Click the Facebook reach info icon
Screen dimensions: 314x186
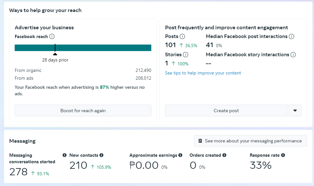tap(52, 36)
